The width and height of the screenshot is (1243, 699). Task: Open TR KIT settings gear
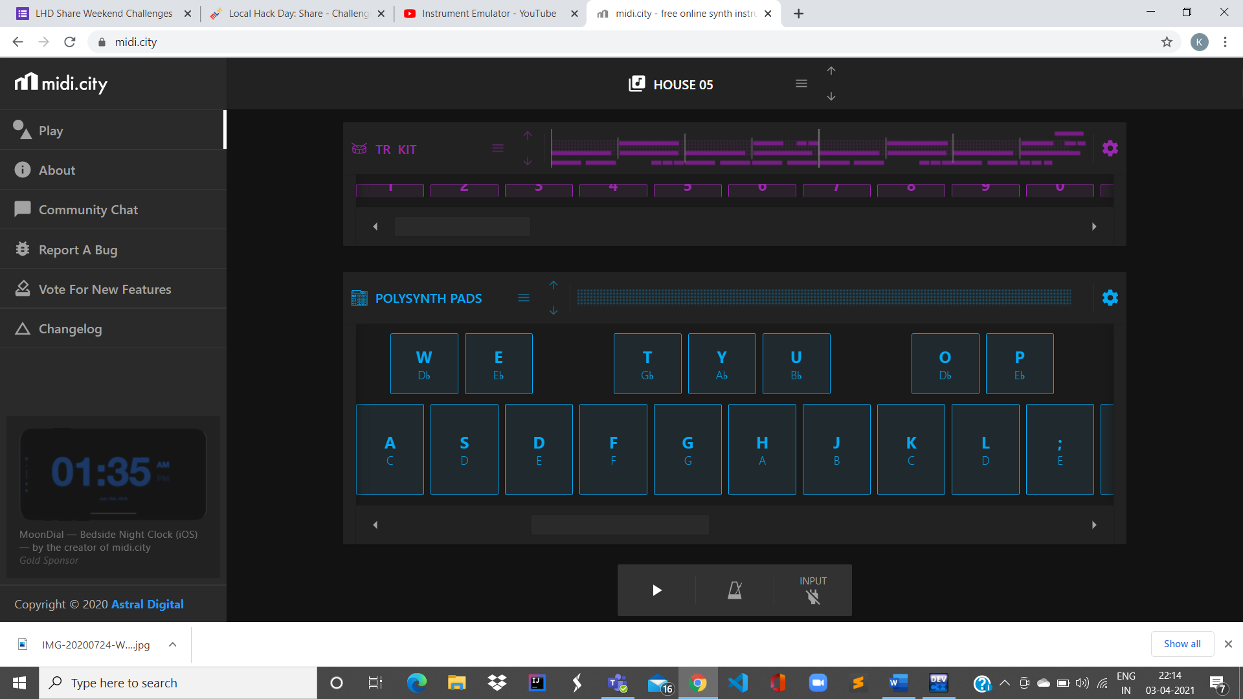[1110, 149]
